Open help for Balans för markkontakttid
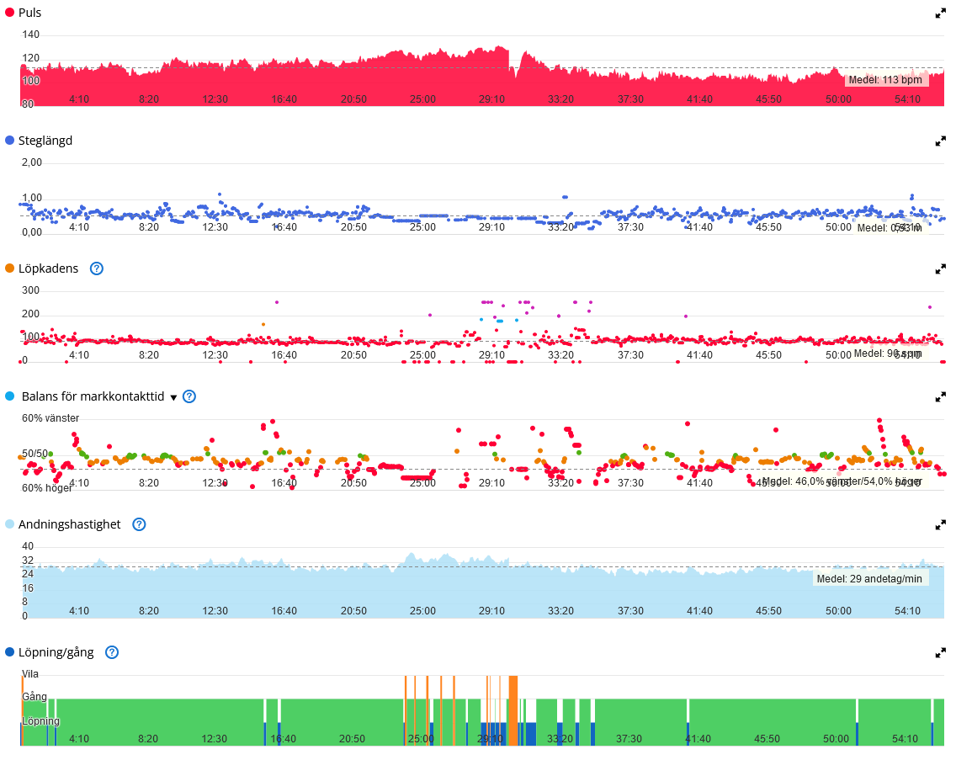 tap(189, 396)
